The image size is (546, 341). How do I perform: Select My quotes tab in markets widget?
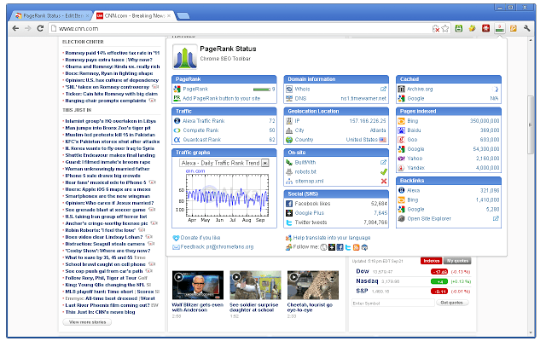[457, 261]
